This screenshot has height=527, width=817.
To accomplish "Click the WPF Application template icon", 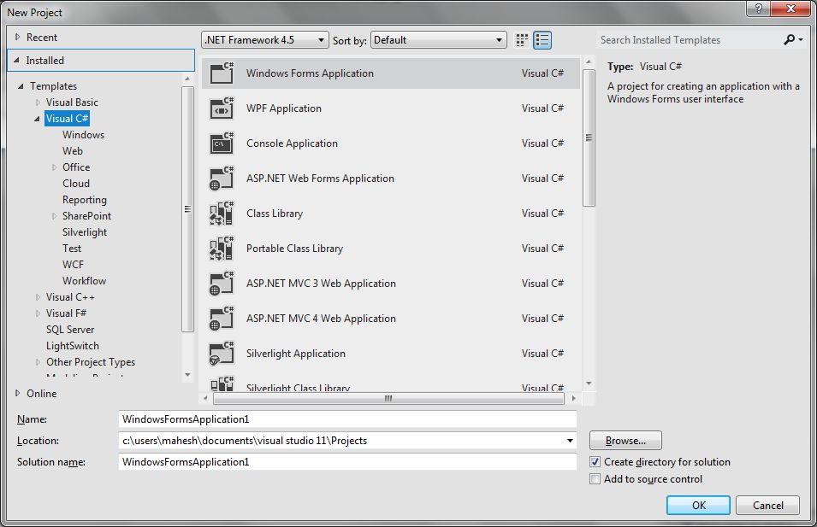I will click(x=222, y=108).
